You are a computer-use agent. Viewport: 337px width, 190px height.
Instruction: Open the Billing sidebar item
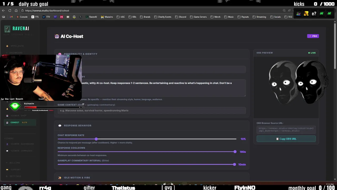tap(15, 163)
